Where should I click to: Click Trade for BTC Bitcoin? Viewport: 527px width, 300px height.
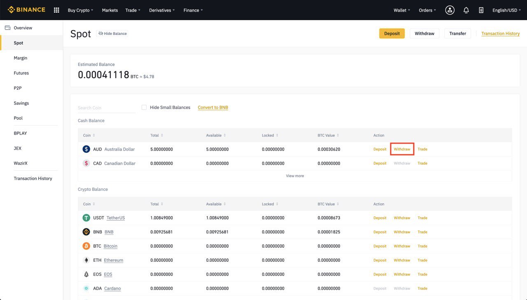(422, 246)
